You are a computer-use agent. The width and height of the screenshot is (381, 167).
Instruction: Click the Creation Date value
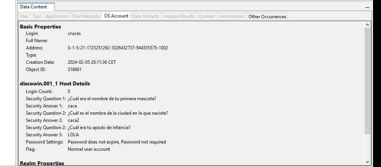(x=92, y=62)
